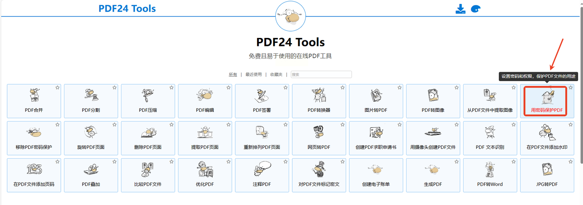
Task: Favorite PDF合并 with its star
Action: coord(57,88)
